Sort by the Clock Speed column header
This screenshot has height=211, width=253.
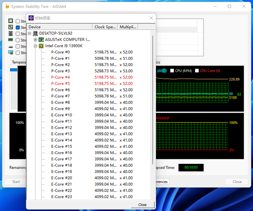point(105,27)
